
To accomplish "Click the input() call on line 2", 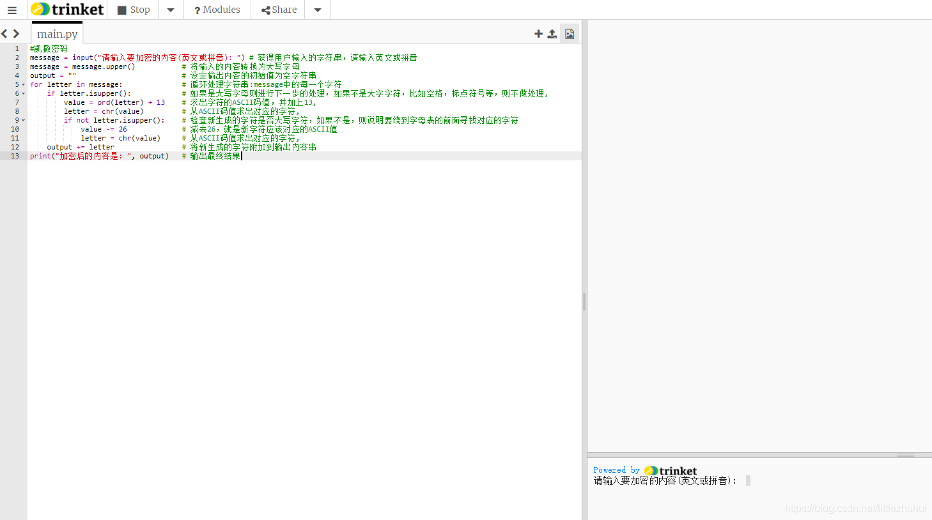I will coord(159,57).
